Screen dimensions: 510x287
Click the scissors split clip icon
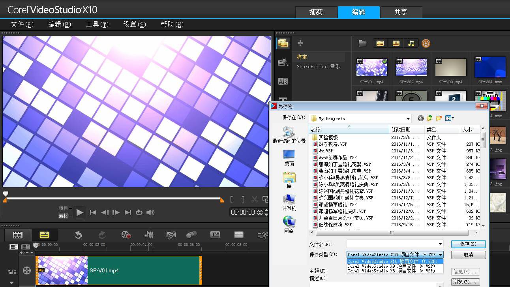click(x=255, y=199)
